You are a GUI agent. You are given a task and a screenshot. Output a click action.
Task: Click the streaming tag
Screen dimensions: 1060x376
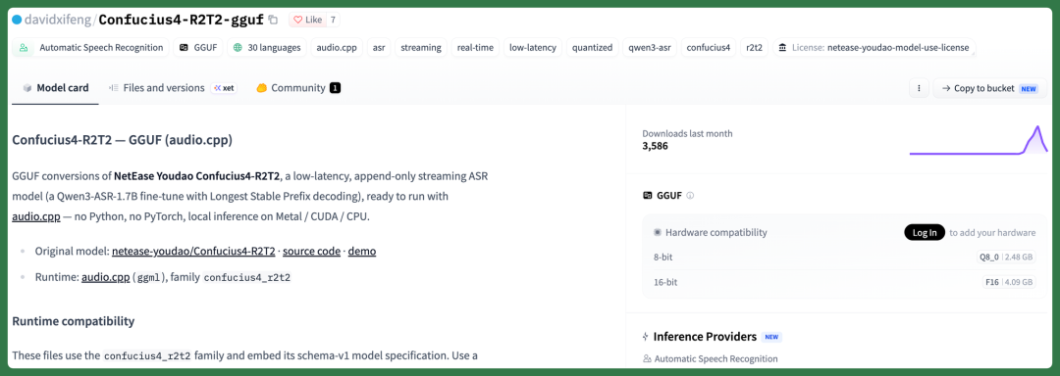(x=420, y=48)
